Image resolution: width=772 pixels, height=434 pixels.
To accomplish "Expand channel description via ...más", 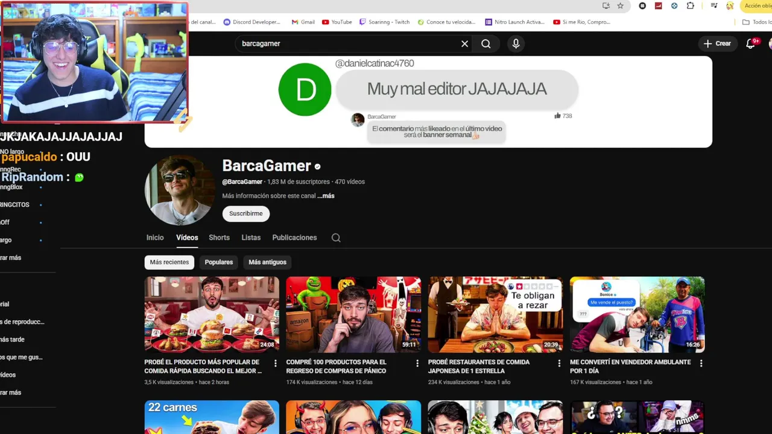I will (326, 196).
